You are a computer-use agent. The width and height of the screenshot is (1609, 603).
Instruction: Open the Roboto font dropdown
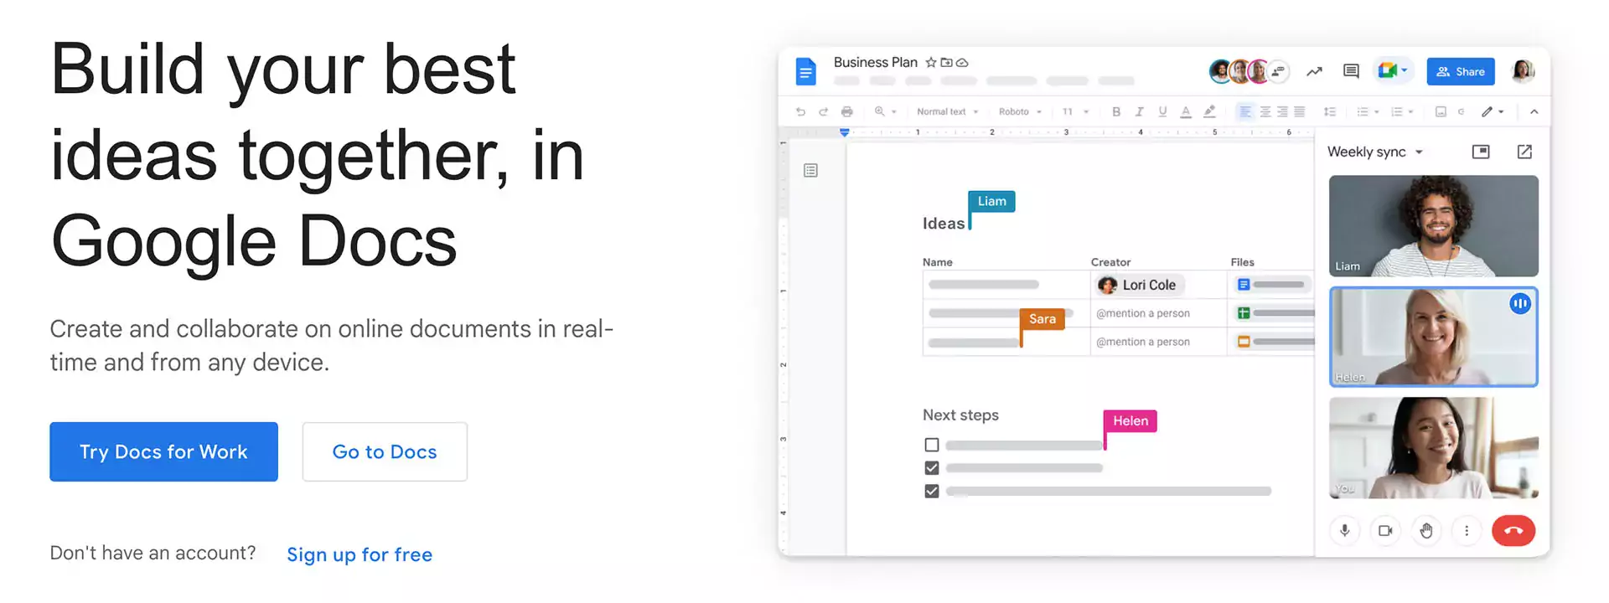point(1020,111)
